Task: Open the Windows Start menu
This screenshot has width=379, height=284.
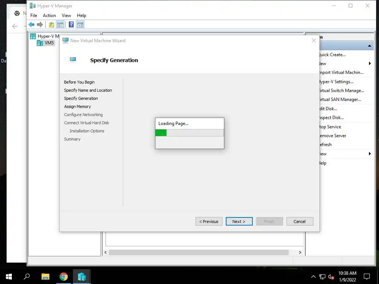Action: click(x=9, y=277)
